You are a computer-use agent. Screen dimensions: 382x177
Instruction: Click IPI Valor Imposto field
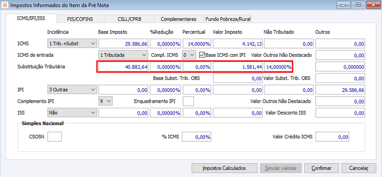pyautogui.click(x=238, y=90)
